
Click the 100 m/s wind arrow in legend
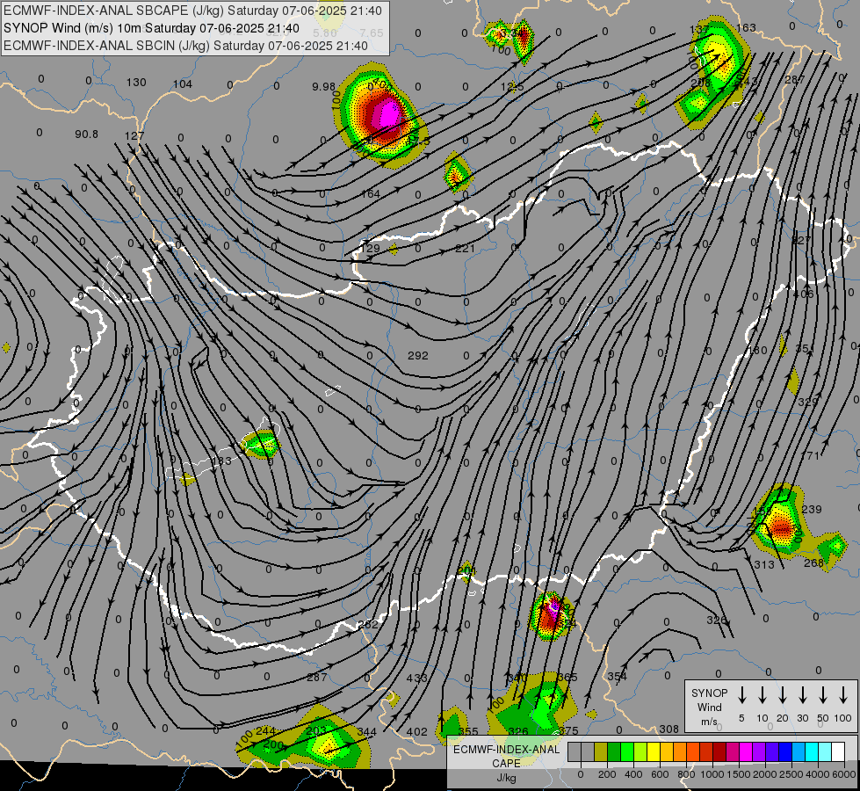(x=843, y=695)
